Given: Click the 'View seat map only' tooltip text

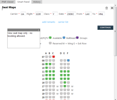Looking at the screenshot, I should (x=20, y=34).
